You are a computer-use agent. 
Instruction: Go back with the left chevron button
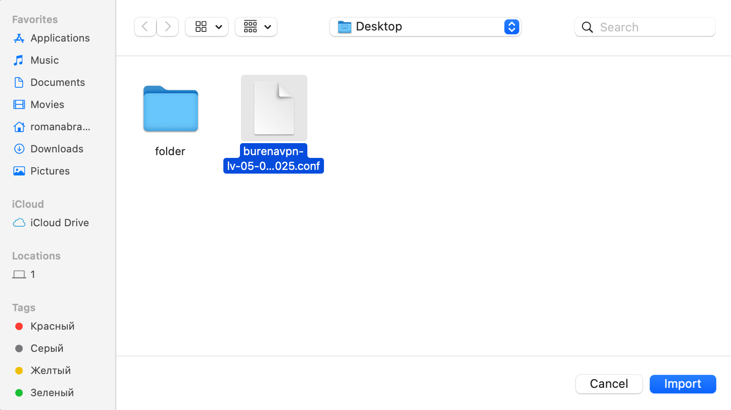click(145, 27)
